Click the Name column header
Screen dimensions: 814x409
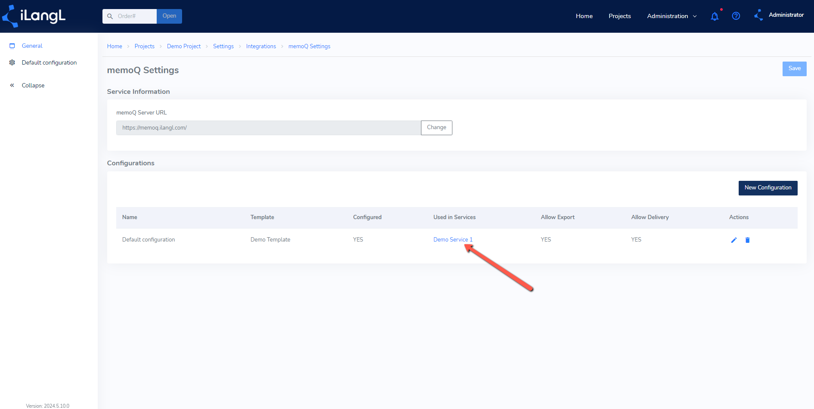pos(130,217)
